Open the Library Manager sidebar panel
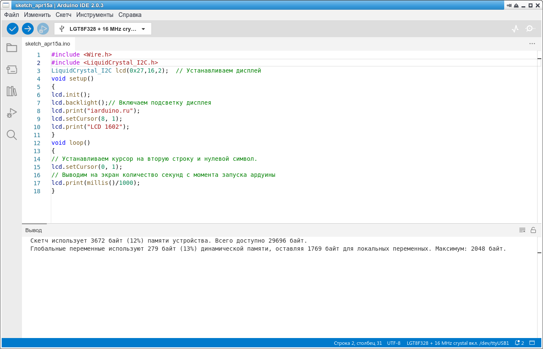 [x=12, y=91]
